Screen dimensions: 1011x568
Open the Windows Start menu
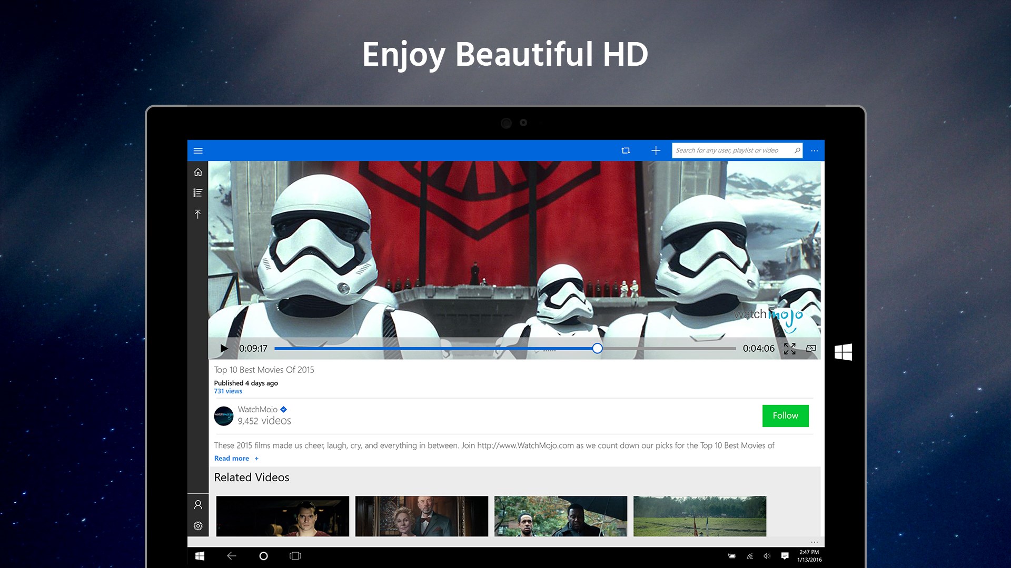(200, 555)
